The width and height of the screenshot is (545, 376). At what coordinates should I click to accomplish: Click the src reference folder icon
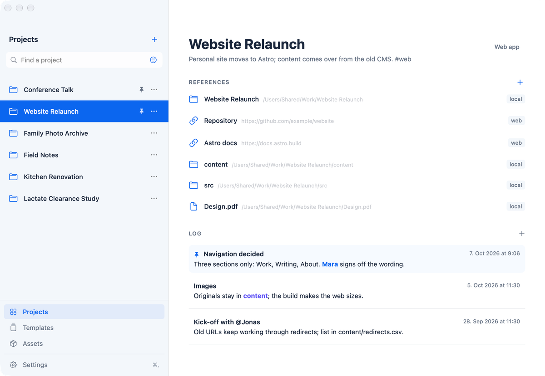pos(193,185)
